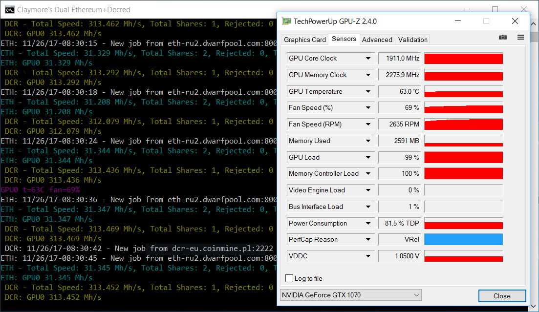This screenshot has height=312, width=539.
Task: Open the Fan Speed (%) sensor dropdown
Action: 368,108
